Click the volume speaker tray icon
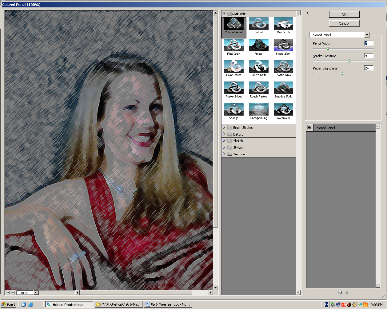 click(x=349, y=305)
